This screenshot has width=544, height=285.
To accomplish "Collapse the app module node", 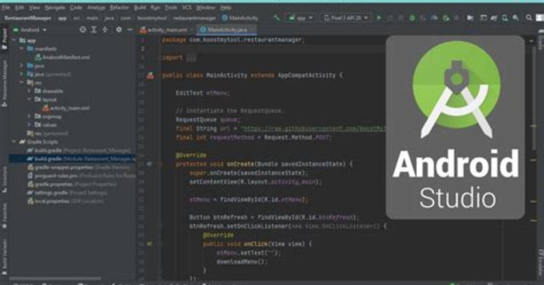I will pos(14,40).
